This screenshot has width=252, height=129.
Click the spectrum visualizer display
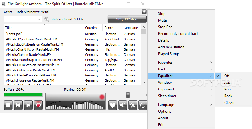[76, 101]
